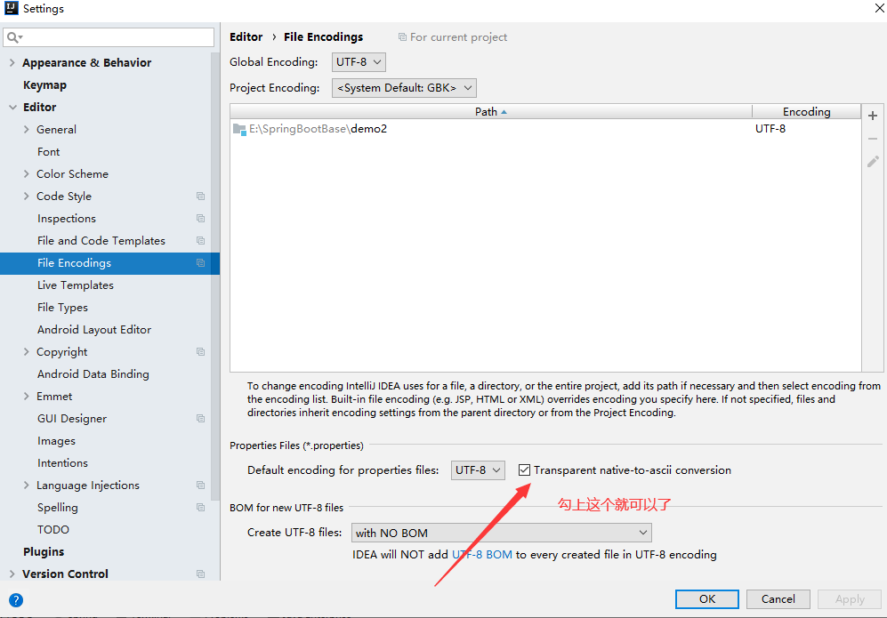This screenshot has width=887, height=618.
Task: Open TODO settings page
Action: (x=53, y=530)
